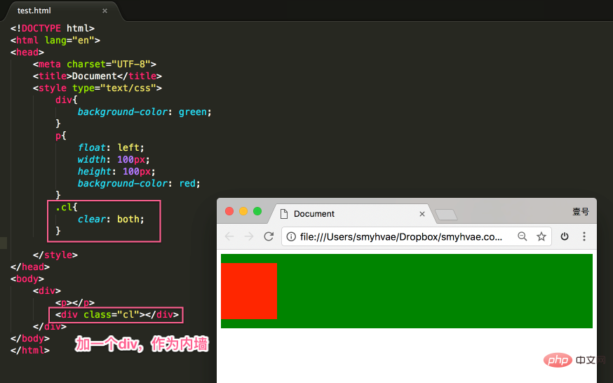Click the 'p{' selector line
613x383 pixels.
[61, 135]
